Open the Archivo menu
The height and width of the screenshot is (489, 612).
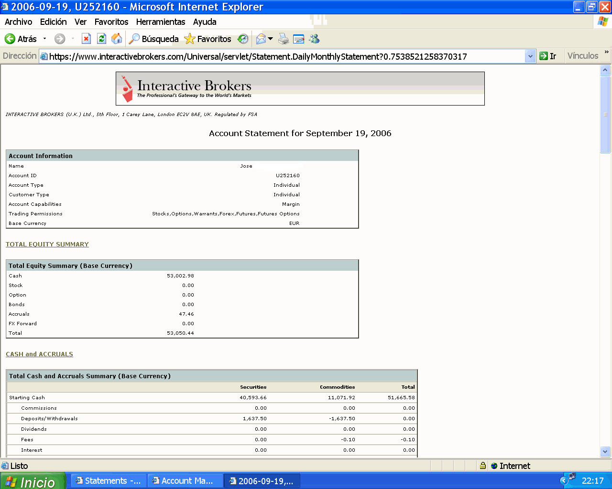tap(18, 22)
